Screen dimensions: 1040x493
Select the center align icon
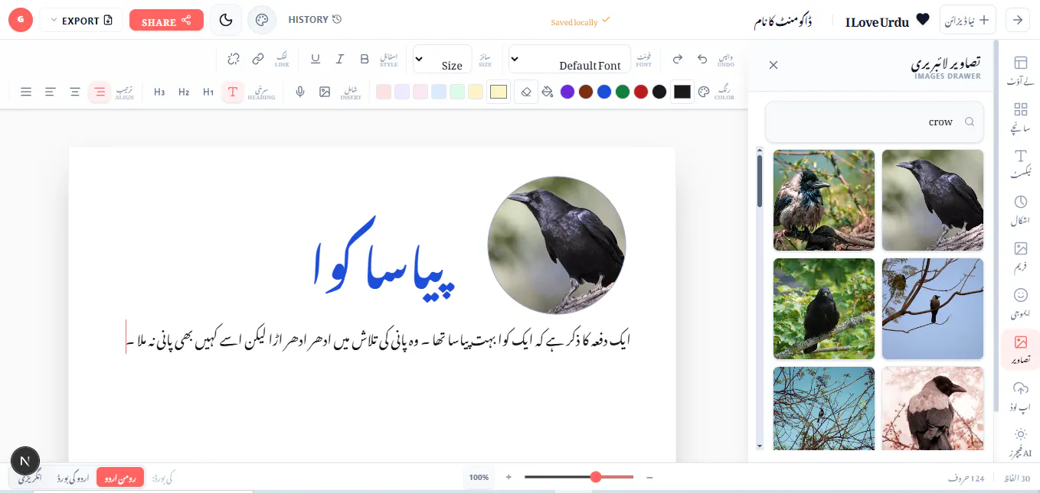[75, 92]
